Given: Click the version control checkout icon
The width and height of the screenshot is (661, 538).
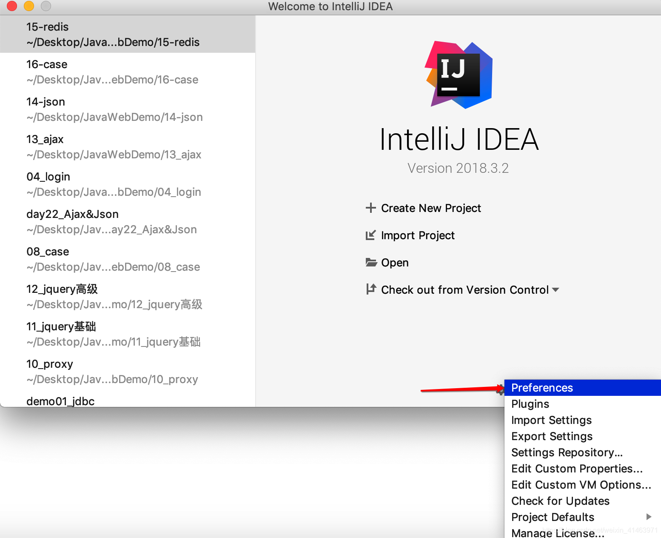Looking at the screenshot, I should pos(371,289).
